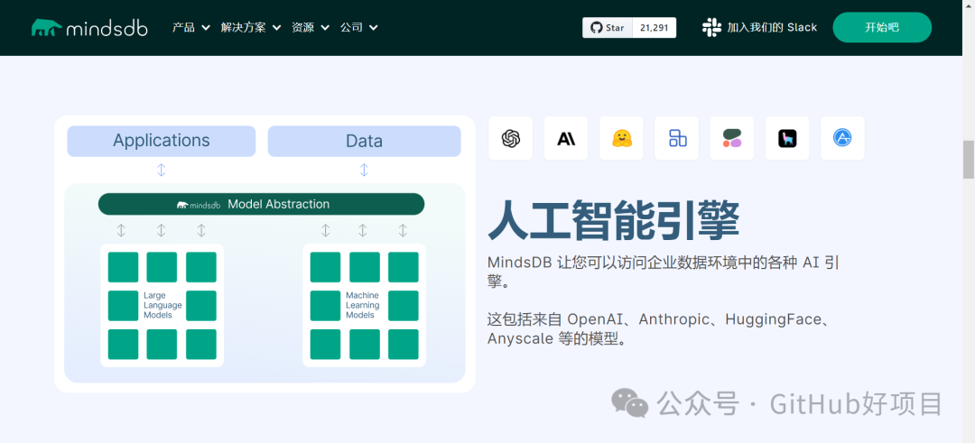Click the Slack logo icon
The image size is (975, 443).
[711, 27]
